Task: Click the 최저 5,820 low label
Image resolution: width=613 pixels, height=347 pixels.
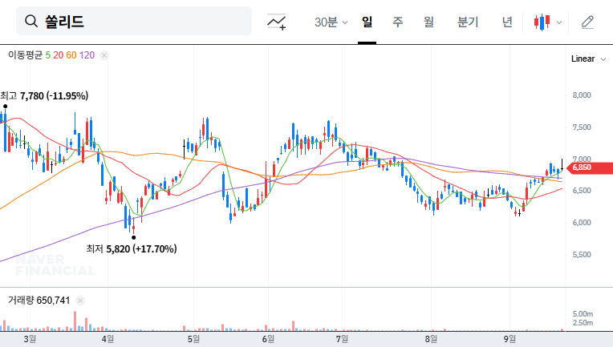Action: (132, 248)
